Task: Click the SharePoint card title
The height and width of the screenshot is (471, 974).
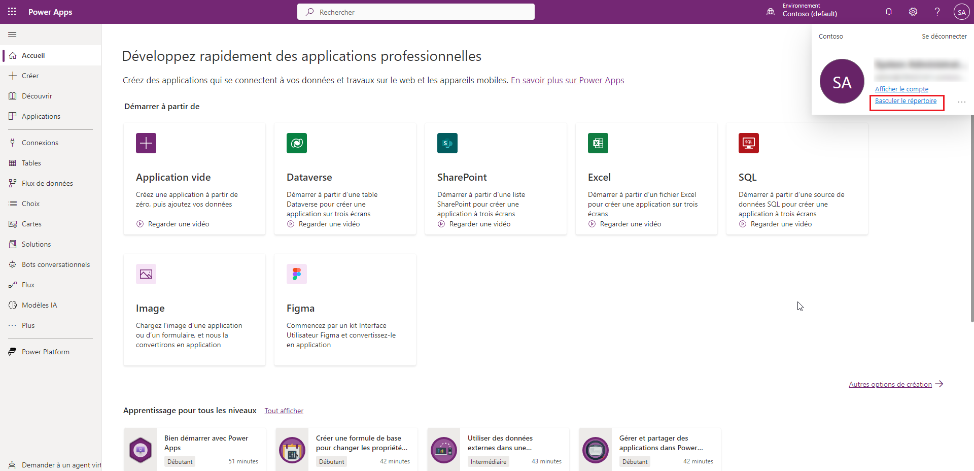Action: click(462, 177)
